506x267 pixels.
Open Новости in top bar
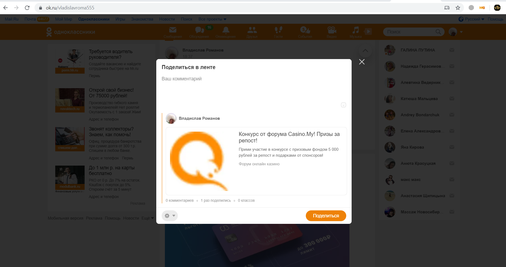tap(167, 19)
